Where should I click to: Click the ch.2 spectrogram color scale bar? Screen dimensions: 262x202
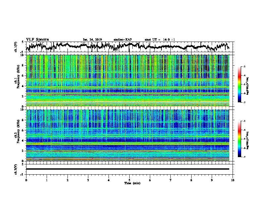click(240, 139)
